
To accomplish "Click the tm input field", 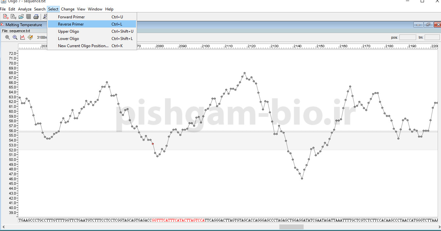I will [x=432, y=37].
